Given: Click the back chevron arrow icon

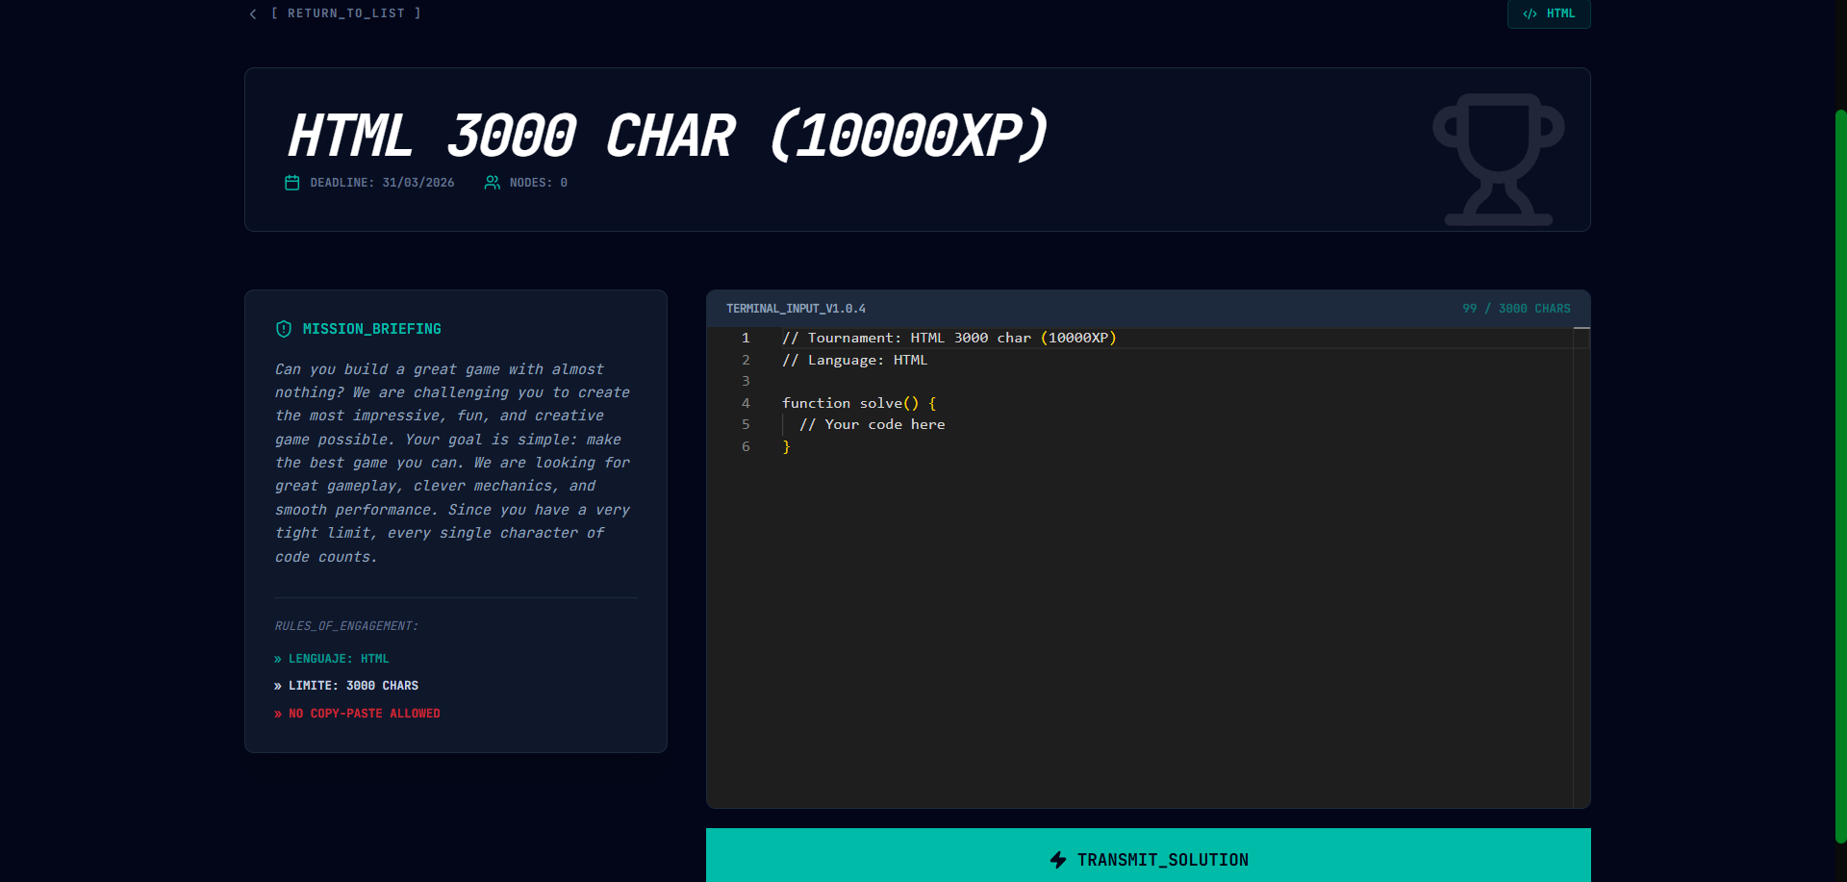Looking at the screenshot, I should click(253, 13).
